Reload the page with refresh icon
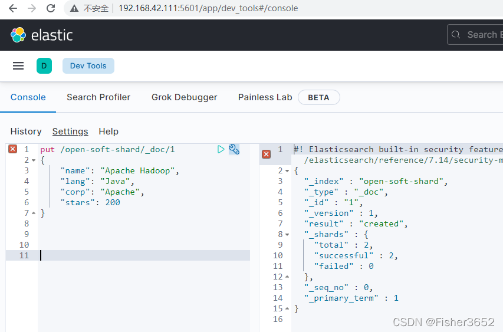Screen dimensions: 503x332 [51, 8]
